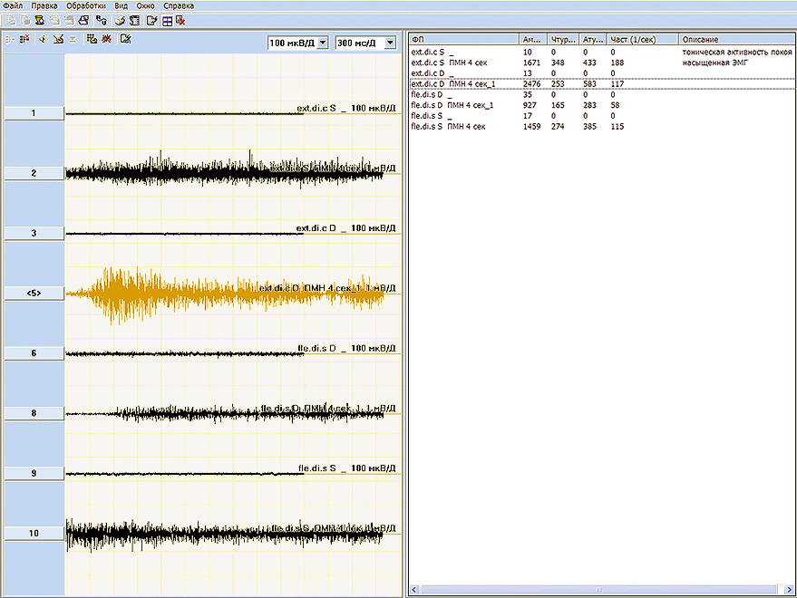Select trace channel button 8

(34, 413)
